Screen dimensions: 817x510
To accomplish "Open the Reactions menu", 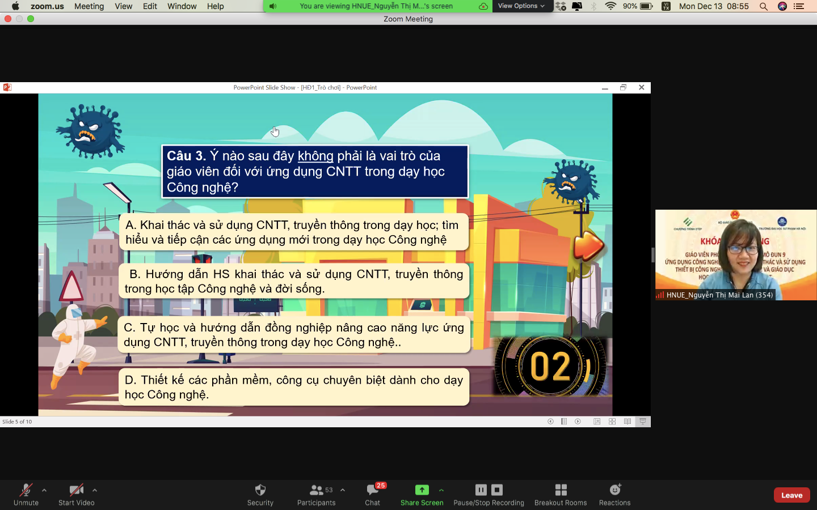I will [x=614, y=490].
